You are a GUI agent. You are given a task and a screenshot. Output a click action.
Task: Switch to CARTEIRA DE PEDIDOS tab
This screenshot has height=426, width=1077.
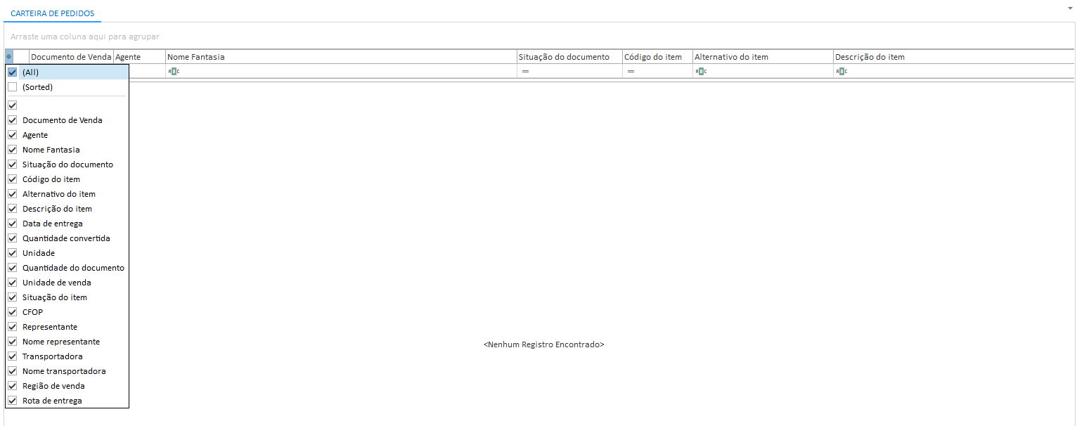tap(53, 13)
